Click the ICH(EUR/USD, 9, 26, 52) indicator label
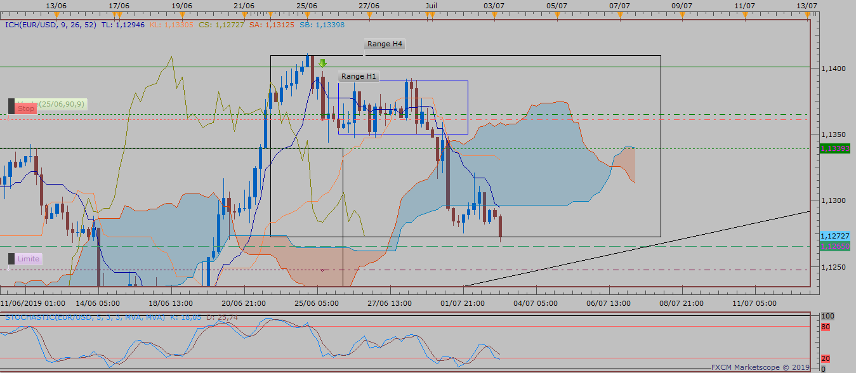856x373 pixels. (50, 25)
